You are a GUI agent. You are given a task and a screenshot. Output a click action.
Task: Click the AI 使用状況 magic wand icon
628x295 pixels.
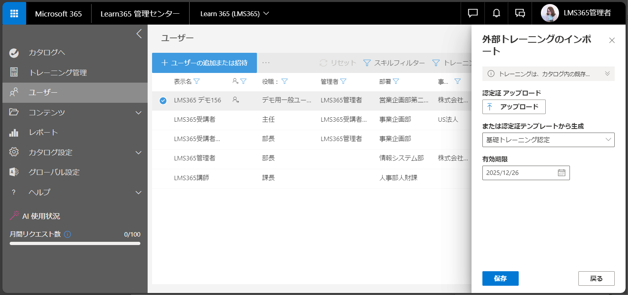click(15, 216)
